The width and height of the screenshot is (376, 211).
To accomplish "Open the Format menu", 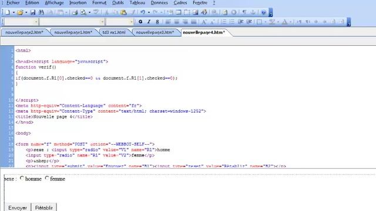I will (x=99, y=2).
